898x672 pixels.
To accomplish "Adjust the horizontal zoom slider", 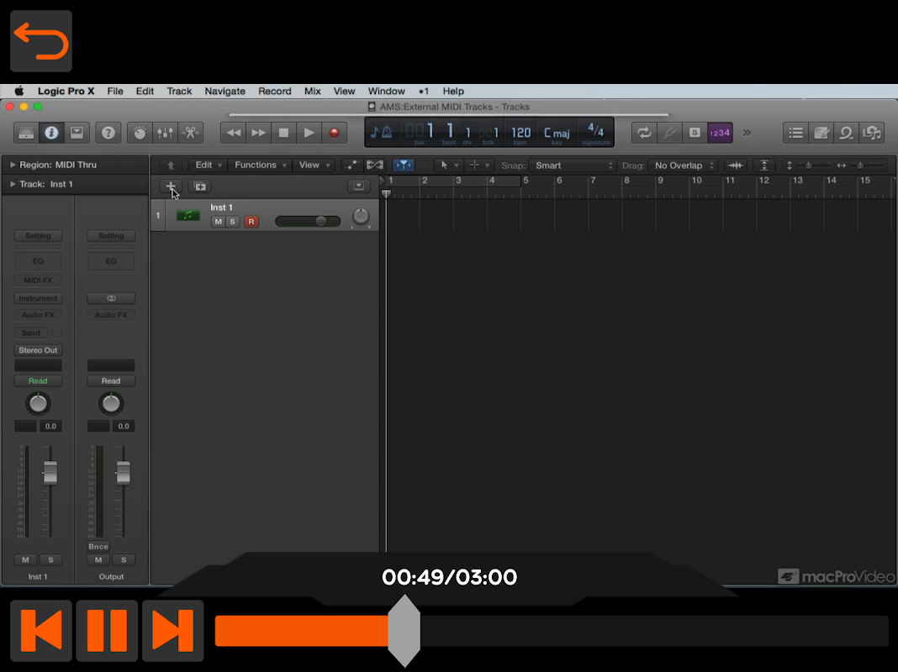I will coord(860,165).
